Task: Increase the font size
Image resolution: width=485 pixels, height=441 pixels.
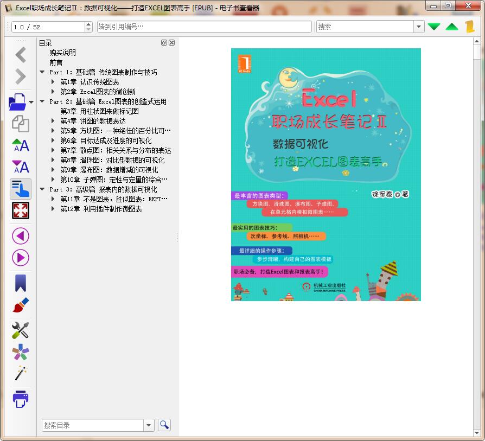Action: click(x=21, y=145)
